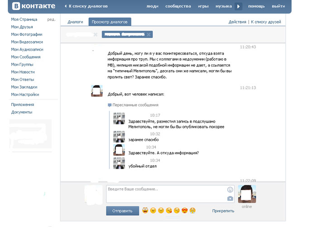
Task: Insert the first grinning emoji
Action: pyautogui.click(x=145, y=210)
